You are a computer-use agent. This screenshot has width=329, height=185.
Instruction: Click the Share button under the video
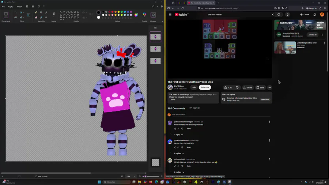(247, 88)
